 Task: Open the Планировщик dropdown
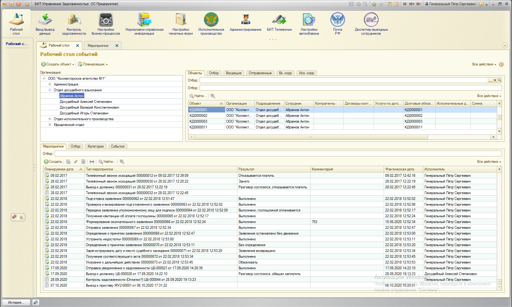tap(93, 64)
